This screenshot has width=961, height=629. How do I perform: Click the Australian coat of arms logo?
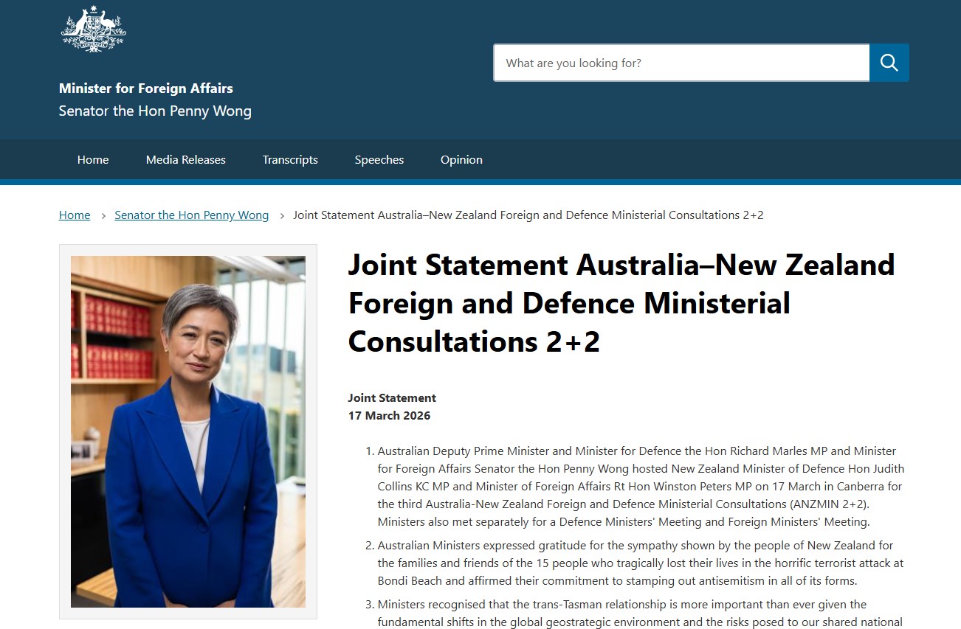94,29
